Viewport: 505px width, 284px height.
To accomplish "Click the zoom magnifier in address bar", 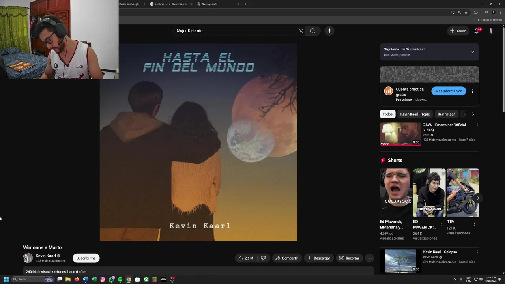I will click(x=459, y=12).
